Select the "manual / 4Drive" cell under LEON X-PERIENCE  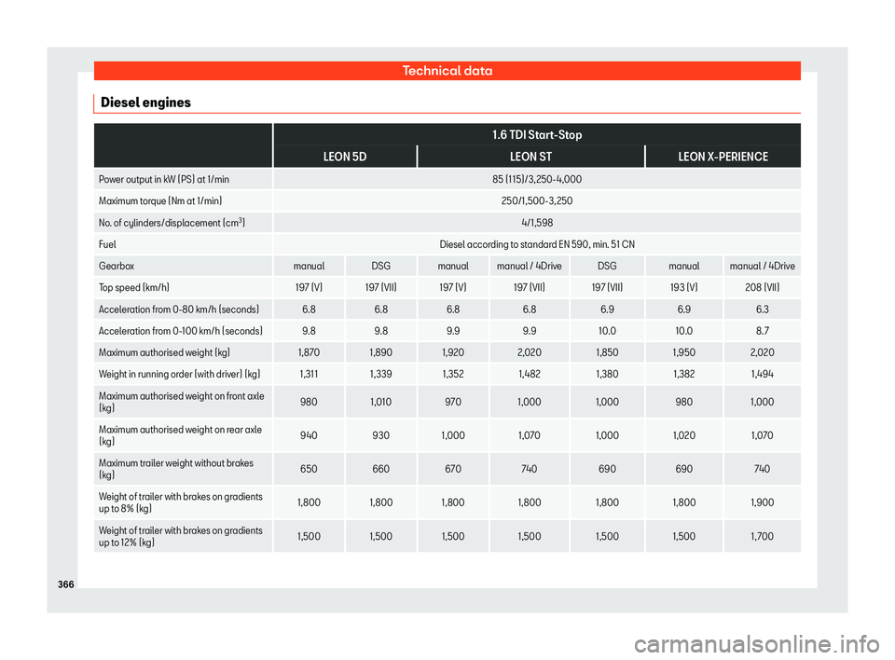pos(762,266)
